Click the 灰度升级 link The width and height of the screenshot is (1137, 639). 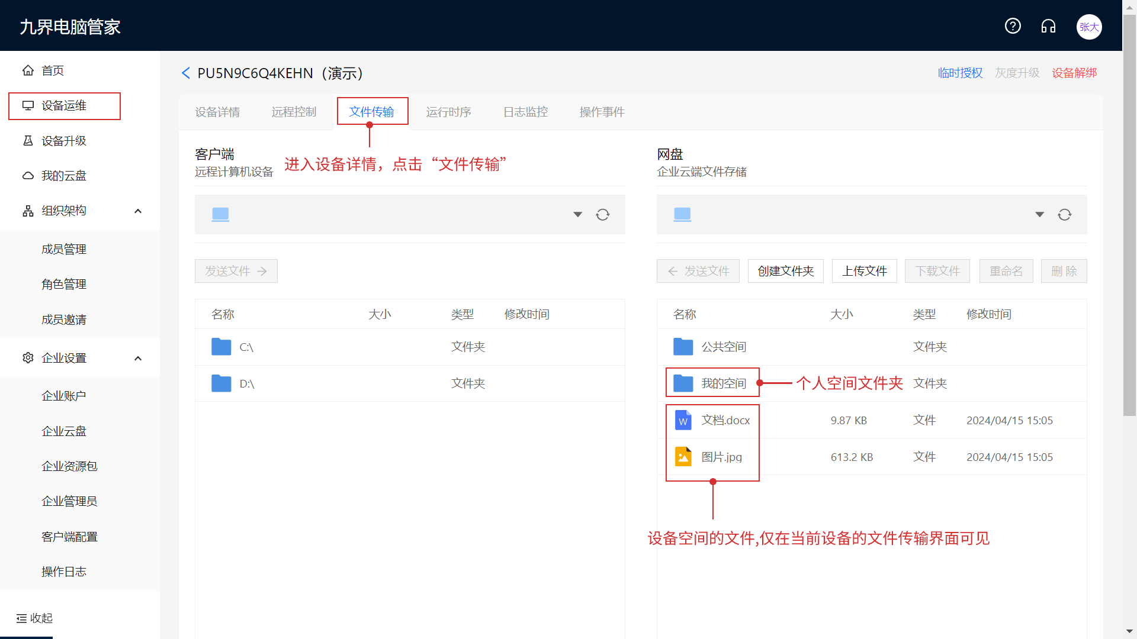1017,73
